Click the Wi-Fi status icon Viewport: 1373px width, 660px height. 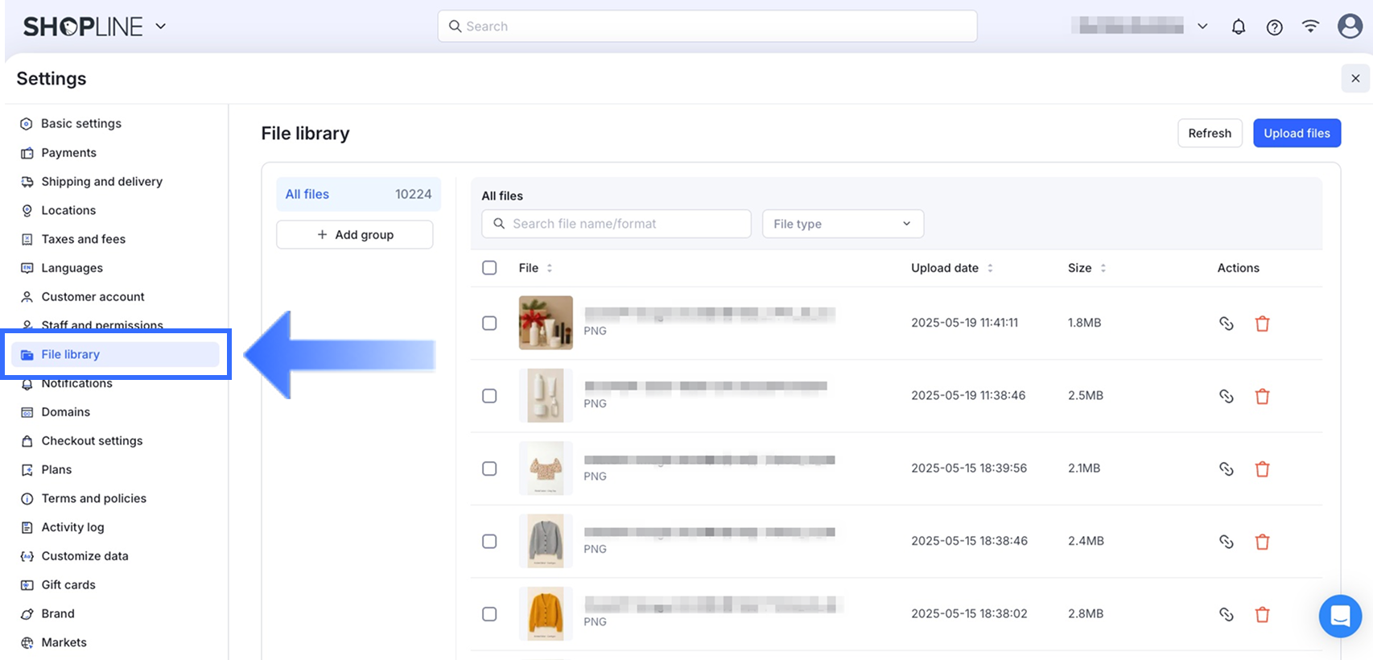point(1310,27)
